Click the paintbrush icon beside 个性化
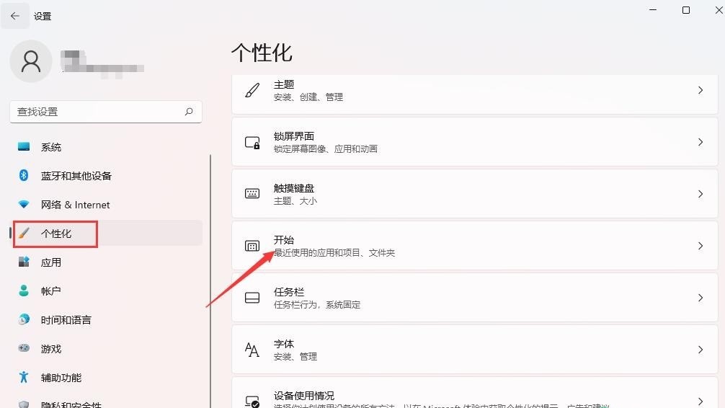This screenshot has height=408, width=725. [x=24, y=233]
